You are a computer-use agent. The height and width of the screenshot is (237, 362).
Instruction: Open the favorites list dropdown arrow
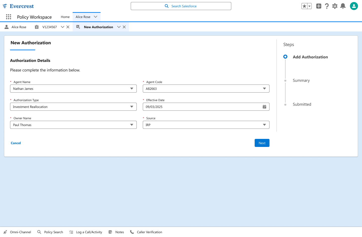coord(309,6)
